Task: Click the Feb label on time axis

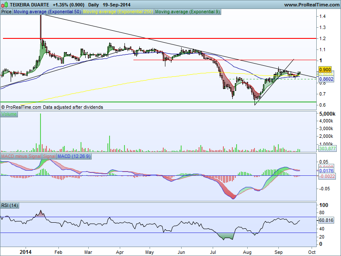Action: click(x=58, y=252)
